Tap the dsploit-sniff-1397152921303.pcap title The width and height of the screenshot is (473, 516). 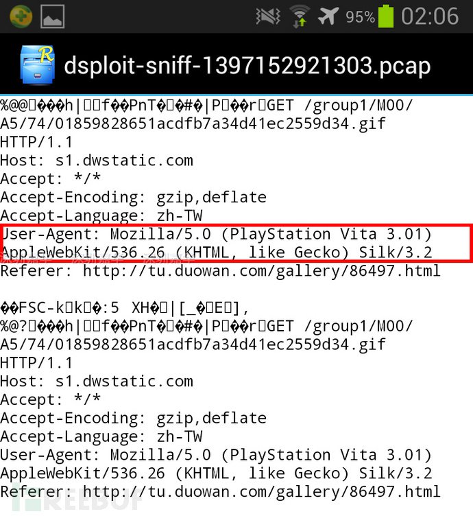[247, 65]
